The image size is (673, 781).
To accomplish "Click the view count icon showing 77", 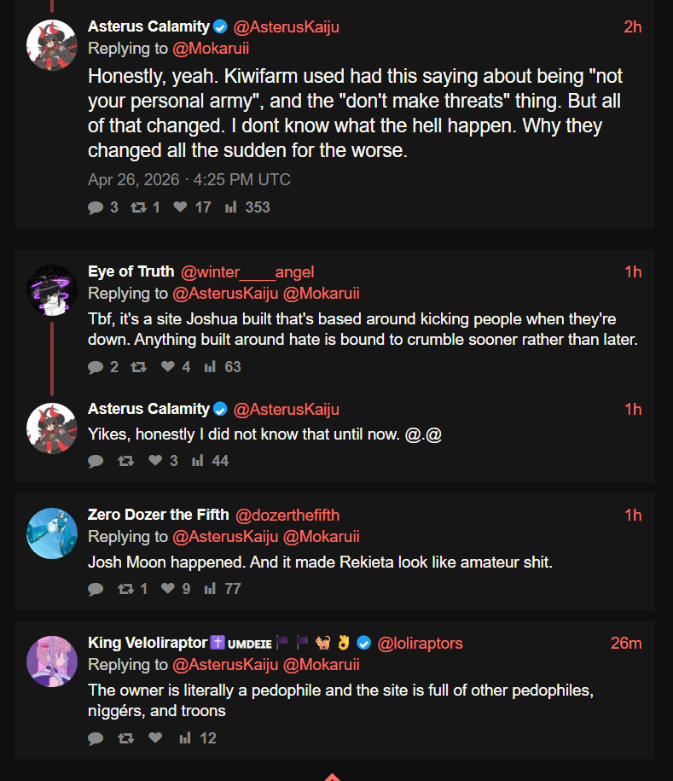I will [x=210, y=589].
